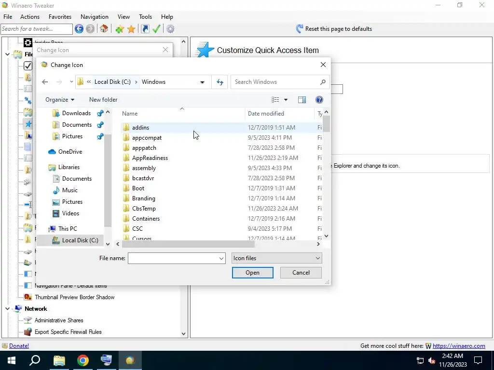The width and height of the screenshot is (494, 370).
Task: Refresh the Windows folder listing
Action: [x=220, y=82]
